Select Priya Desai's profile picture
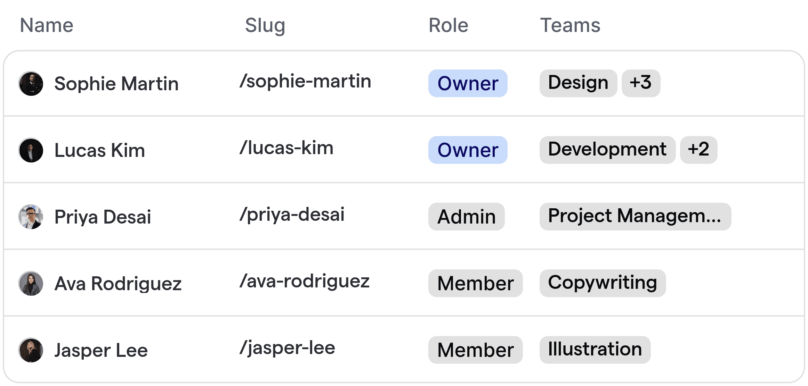 point(31,217)
